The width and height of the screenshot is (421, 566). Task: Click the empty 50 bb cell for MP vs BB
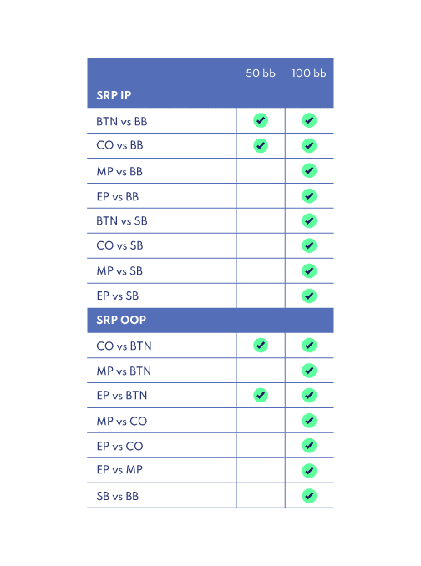[261, 171]
